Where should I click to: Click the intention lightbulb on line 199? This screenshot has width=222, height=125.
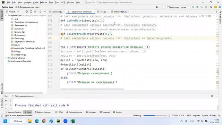click(63, 34)
